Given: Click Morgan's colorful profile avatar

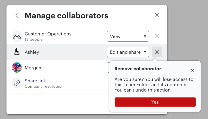Looking at the screenshot, I should [17, 68].
